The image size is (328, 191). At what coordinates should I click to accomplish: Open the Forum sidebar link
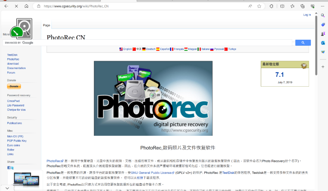click(11, 72)
